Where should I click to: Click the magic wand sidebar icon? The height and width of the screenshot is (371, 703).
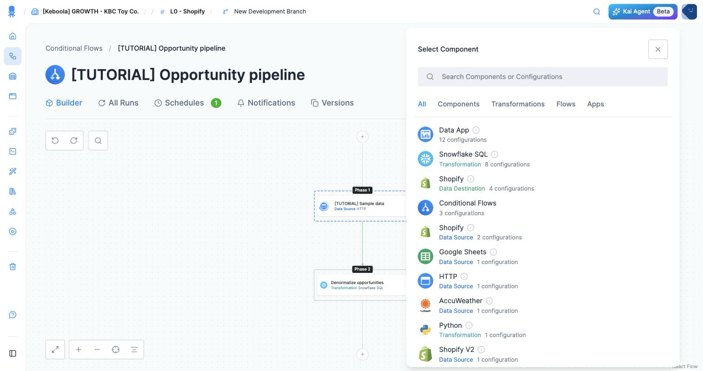pos(13,172)
